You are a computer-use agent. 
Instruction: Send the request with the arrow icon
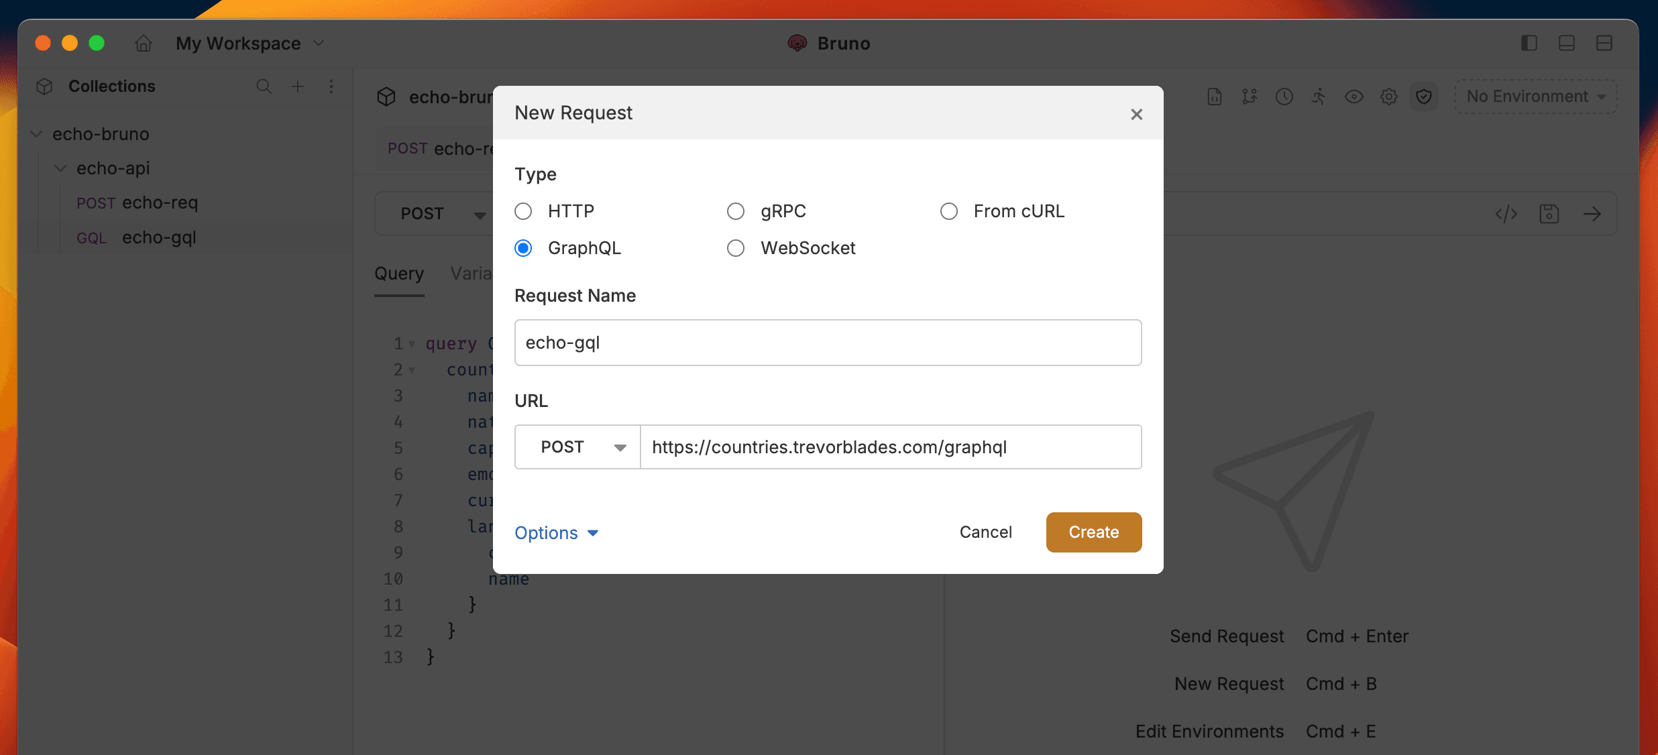pos(1594,214)
